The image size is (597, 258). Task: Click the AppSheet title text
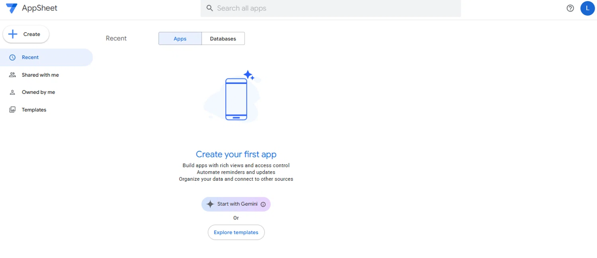coord(39,8)
